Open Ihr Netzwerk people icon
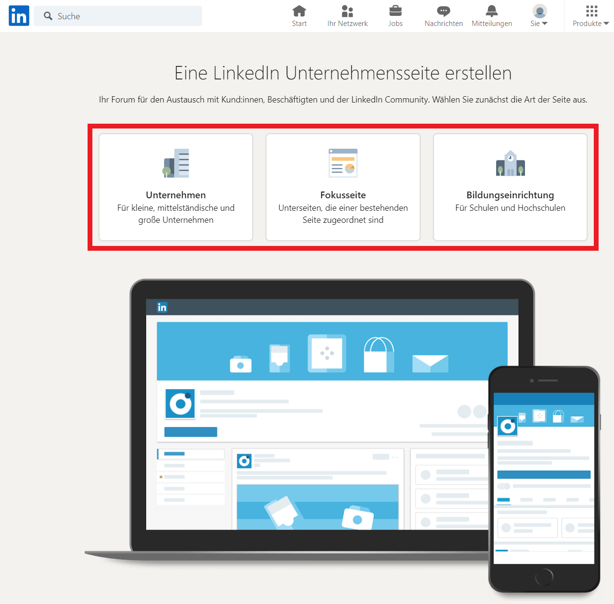This screenshot has height=604, width=614. coord(347,11)
